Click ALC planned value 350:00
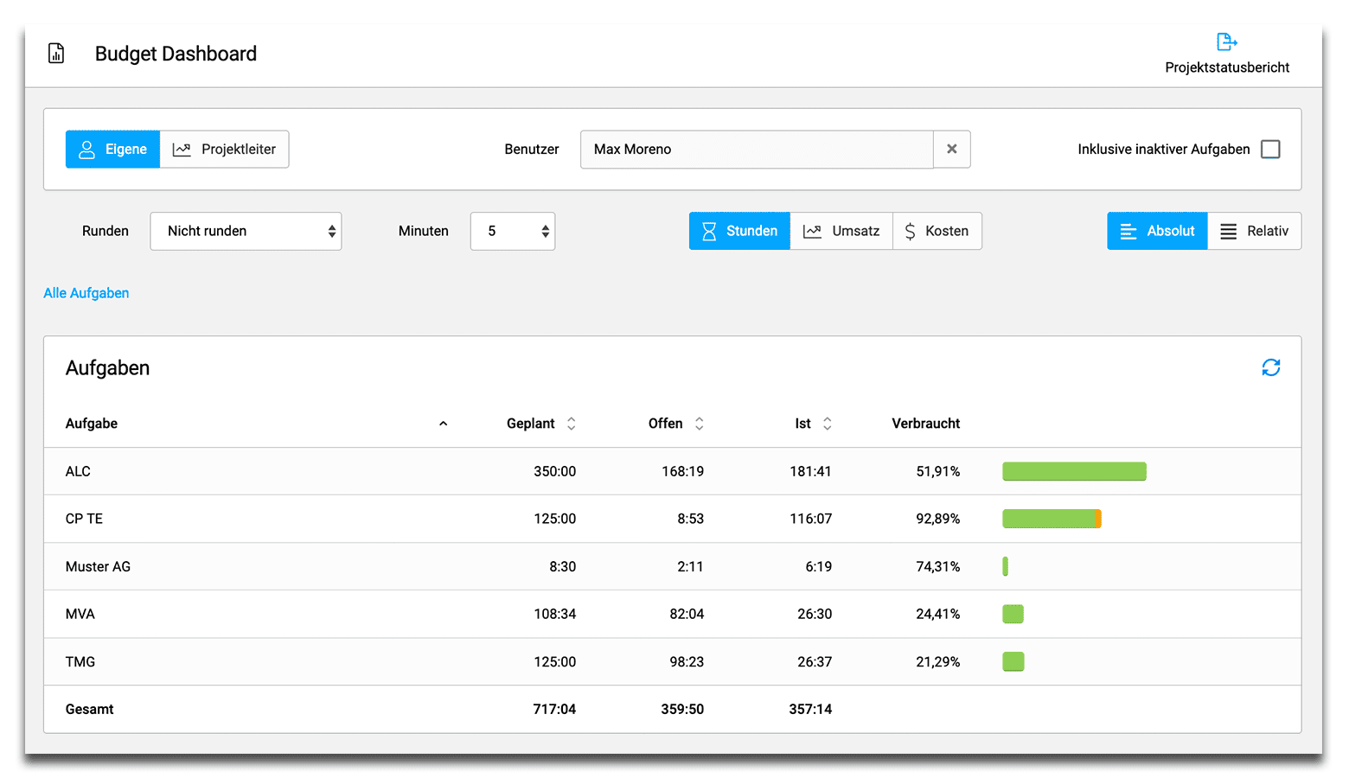 [x=554, y=471]
